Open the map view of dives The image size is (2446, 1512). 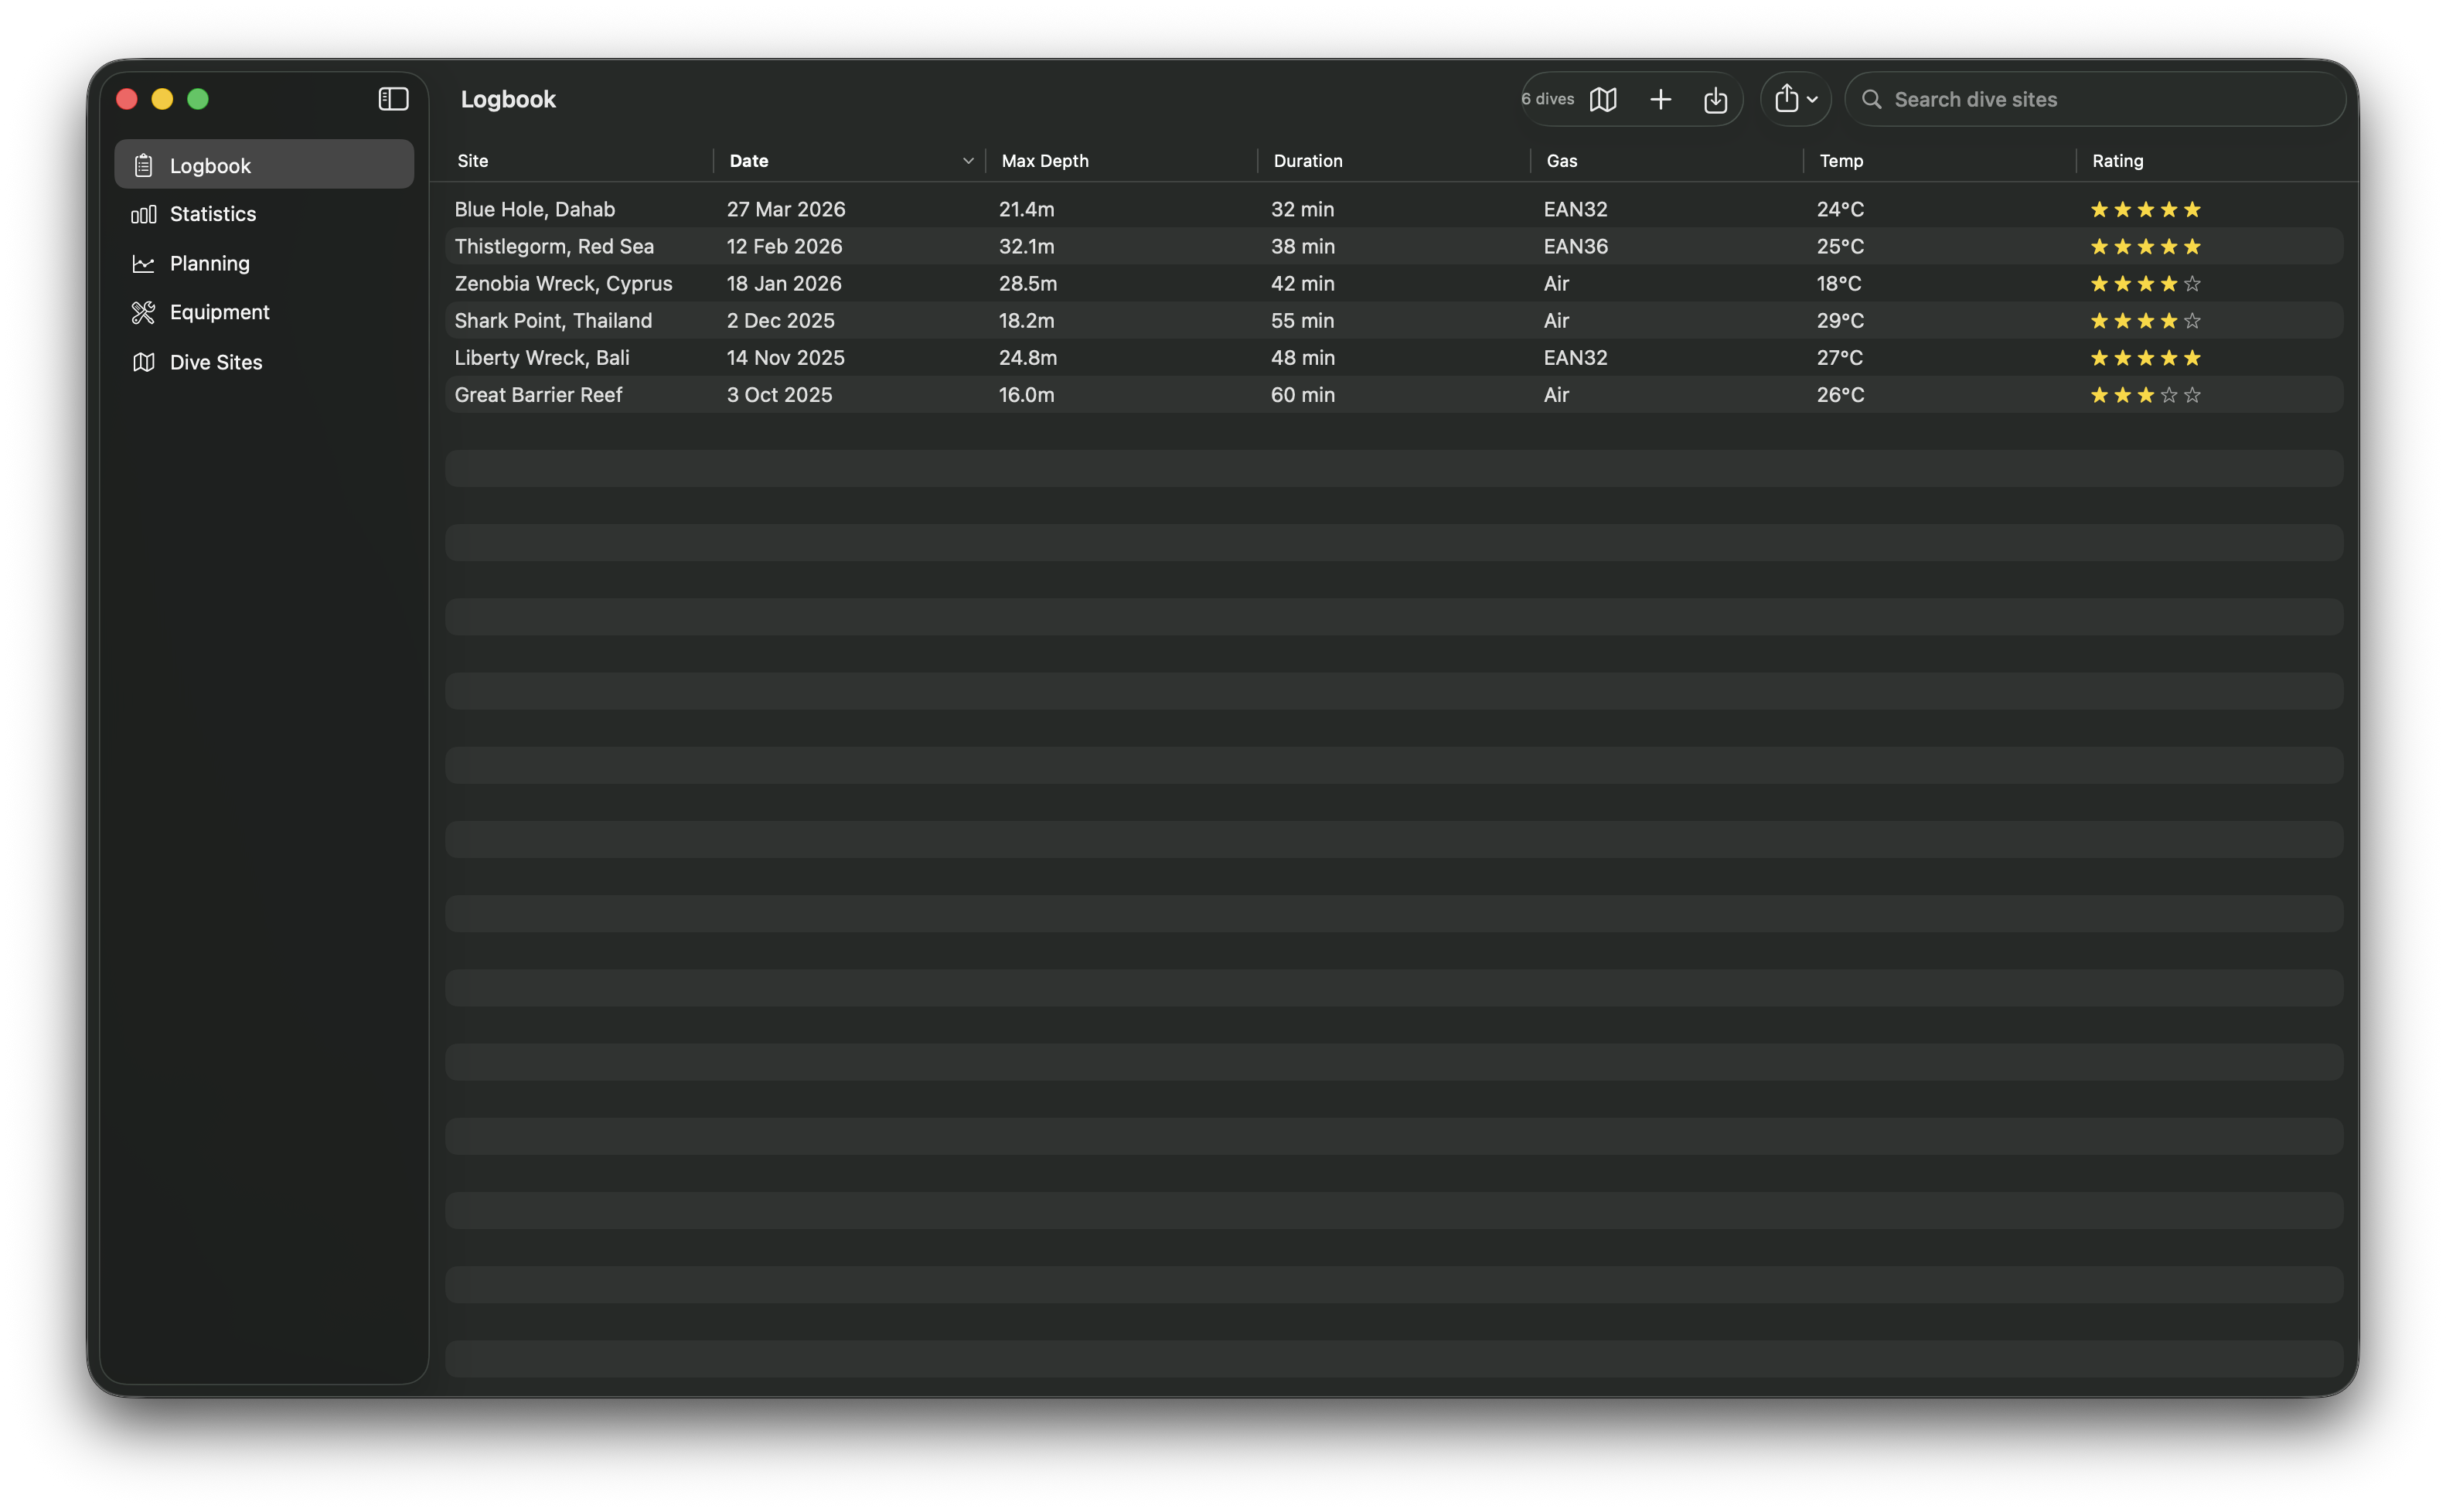(1602, 99)
